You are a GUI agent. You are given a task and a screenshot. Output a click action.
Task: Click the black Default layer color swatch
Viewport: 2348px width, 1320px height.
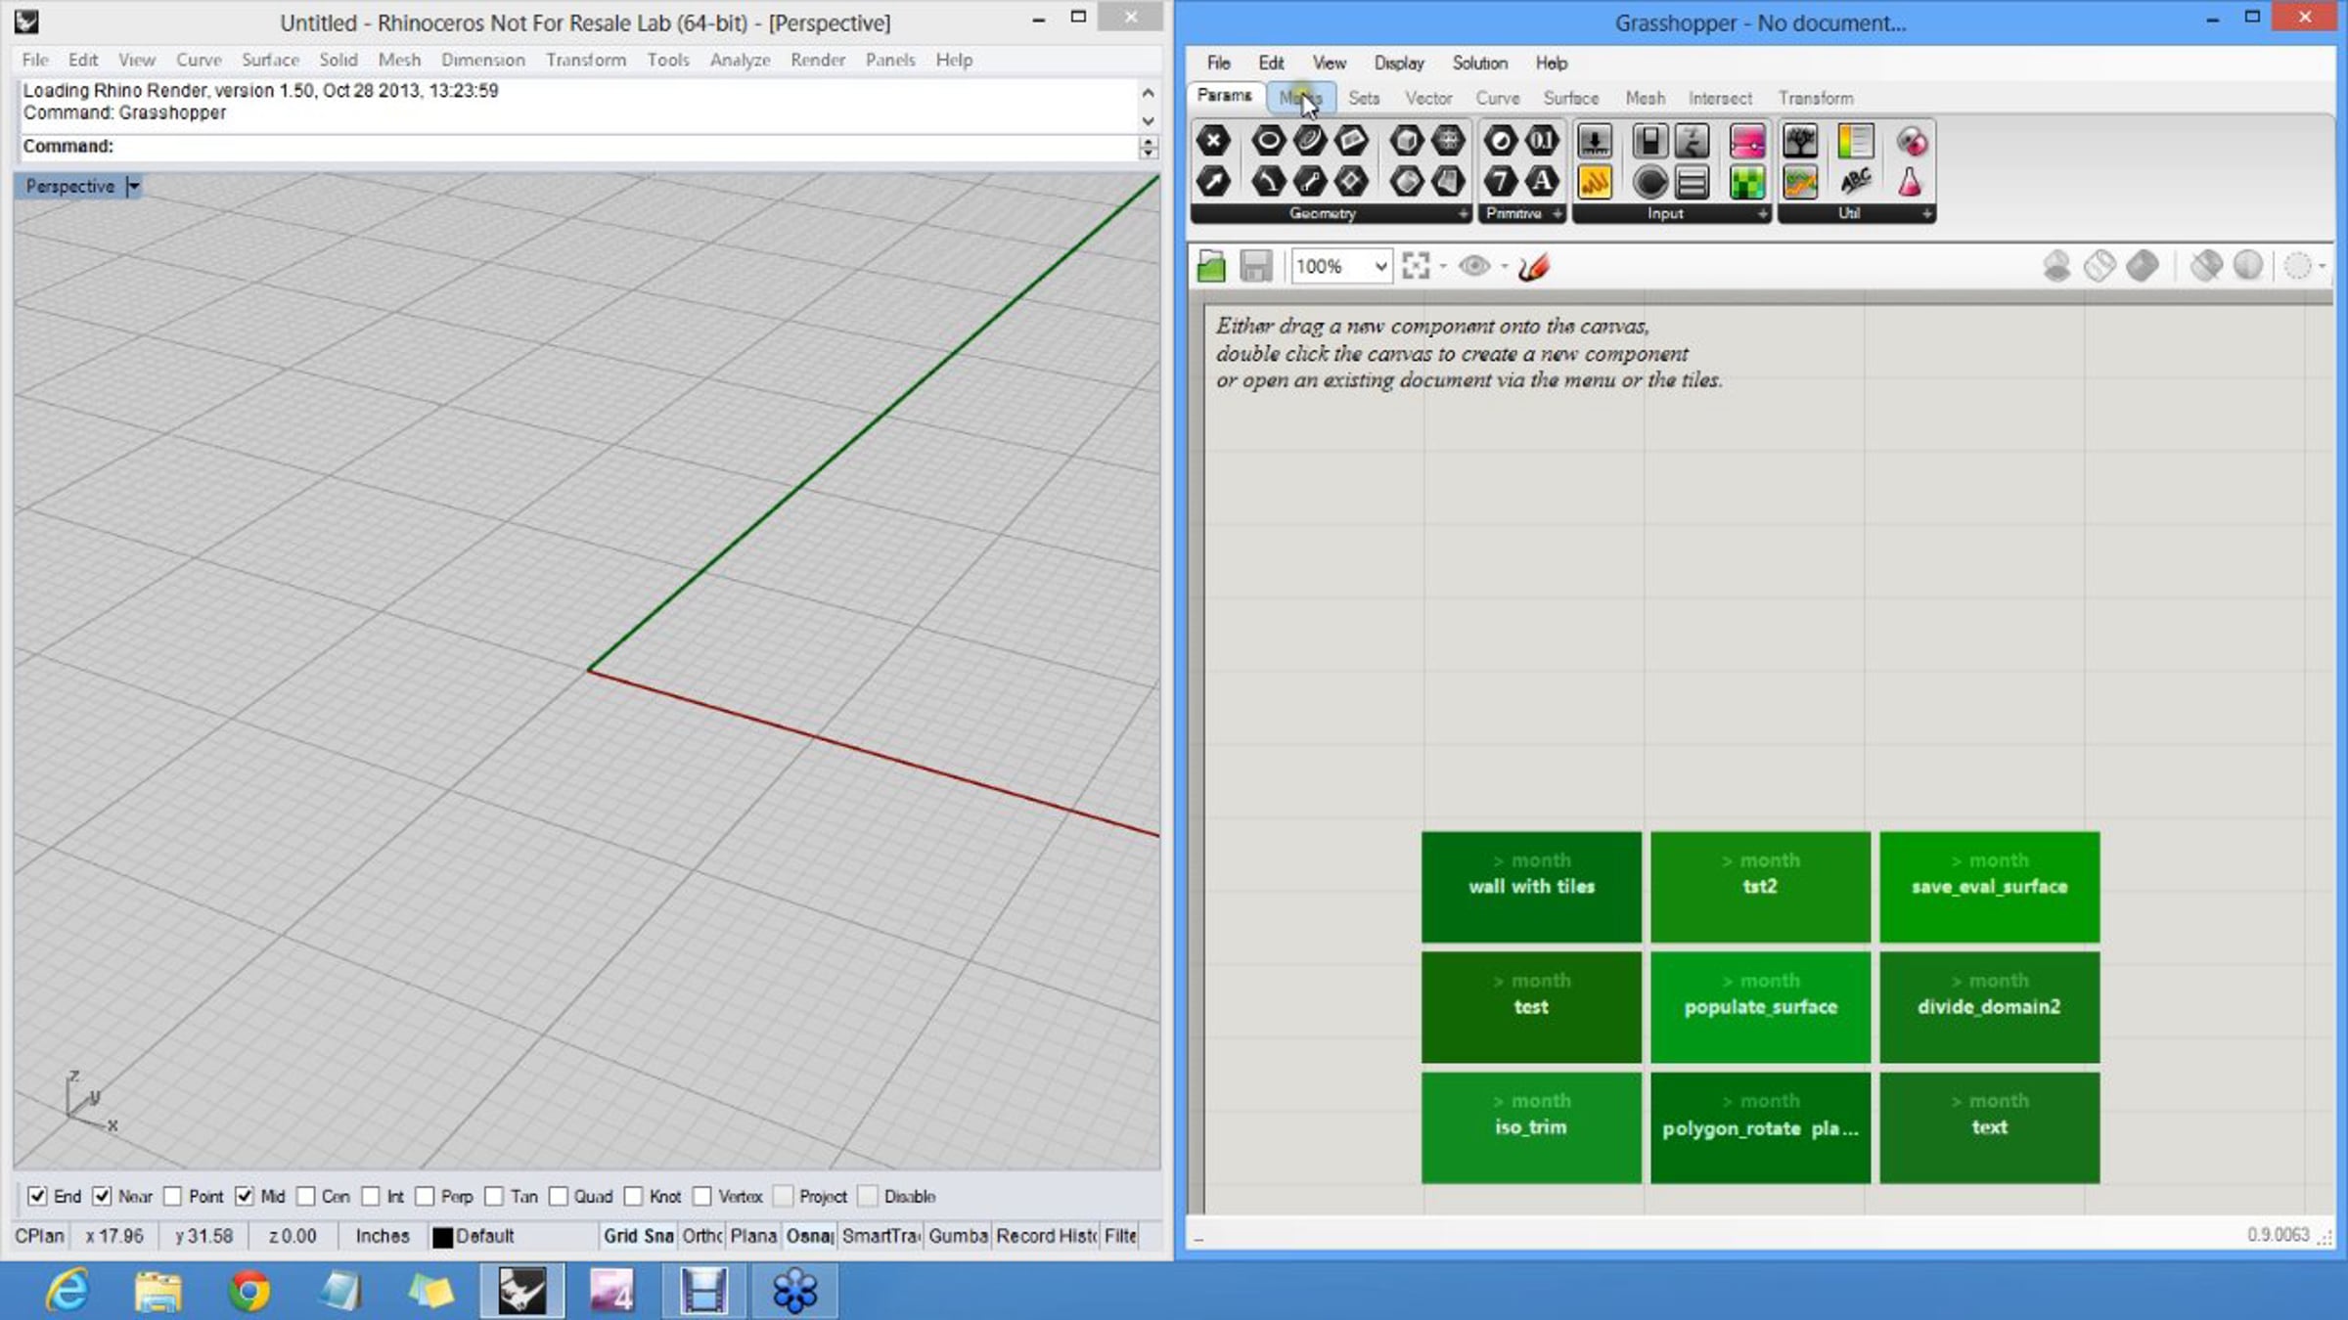(x=443, y=1237)
